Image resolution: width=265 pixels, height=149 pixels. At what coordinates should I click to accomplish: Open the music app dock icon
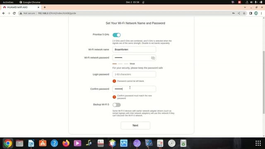[x=89, y=143]
